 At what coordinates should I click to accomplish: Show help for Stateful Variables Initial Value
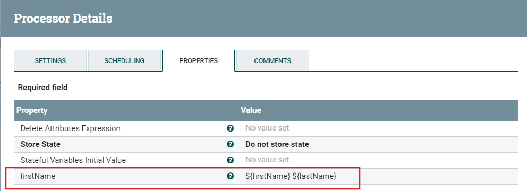pyautogui.click(x=230, y=160)
